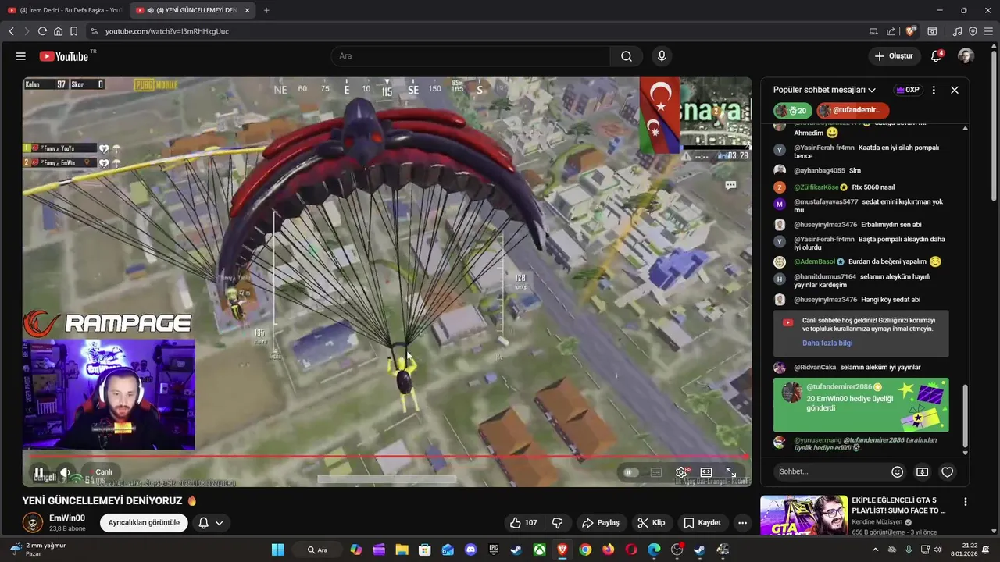Open the account avatar menu
The width and height of the screenshot is (1000, 562).
tap(966, 56)
